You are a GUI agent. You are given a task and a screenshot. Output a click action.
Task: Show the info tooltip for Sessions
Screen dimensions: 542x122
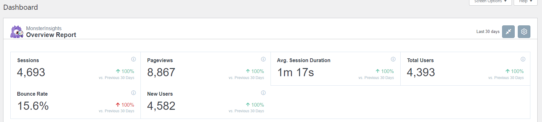coord(134,59)
